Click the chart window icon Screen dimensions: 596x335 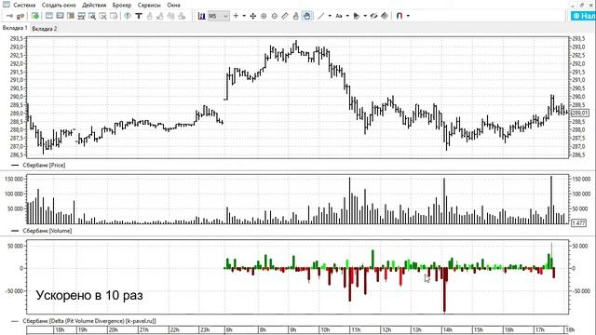(81, 16)
